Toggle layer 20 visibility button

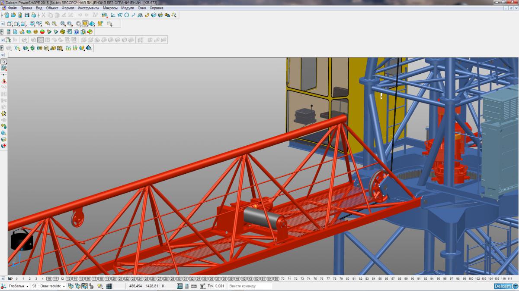click(x=114, y=278)
